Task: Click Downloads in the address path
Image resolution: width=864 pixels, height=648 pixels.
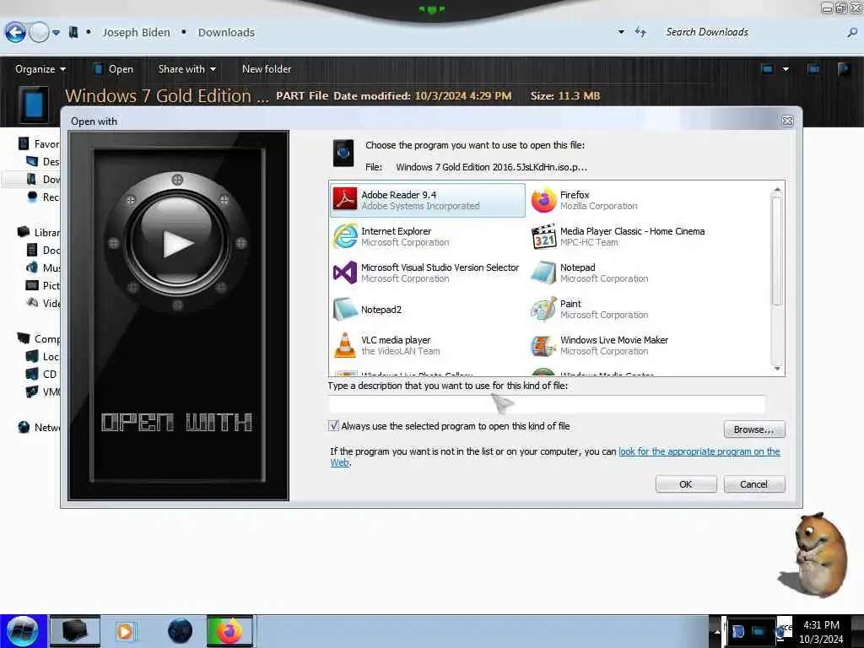Action: [226, 33]
